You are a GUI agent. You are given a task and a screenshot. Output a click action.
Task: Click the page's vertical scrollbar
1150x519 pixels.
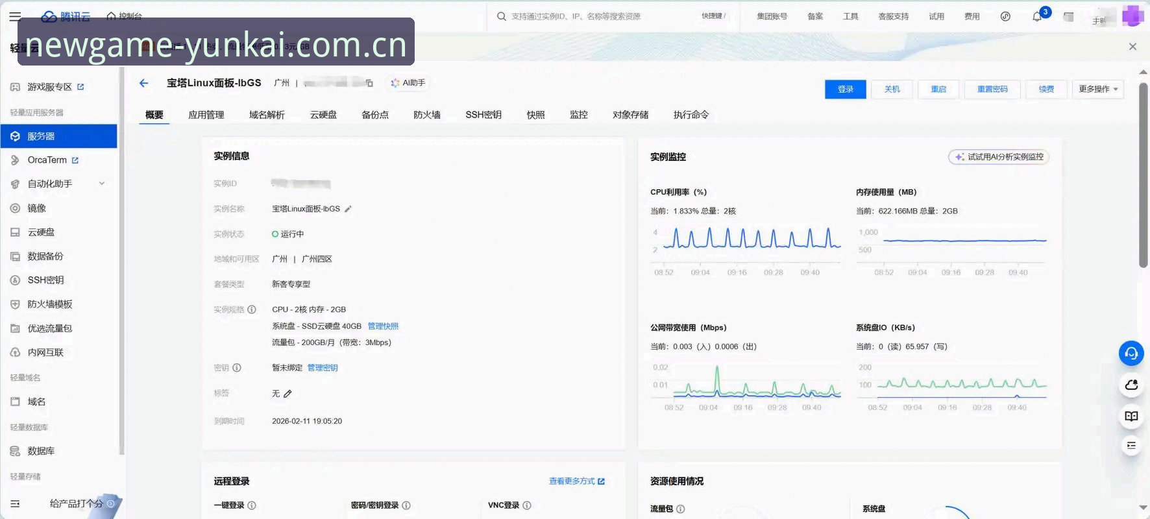pyautogui.click(x=1144, y=175)
